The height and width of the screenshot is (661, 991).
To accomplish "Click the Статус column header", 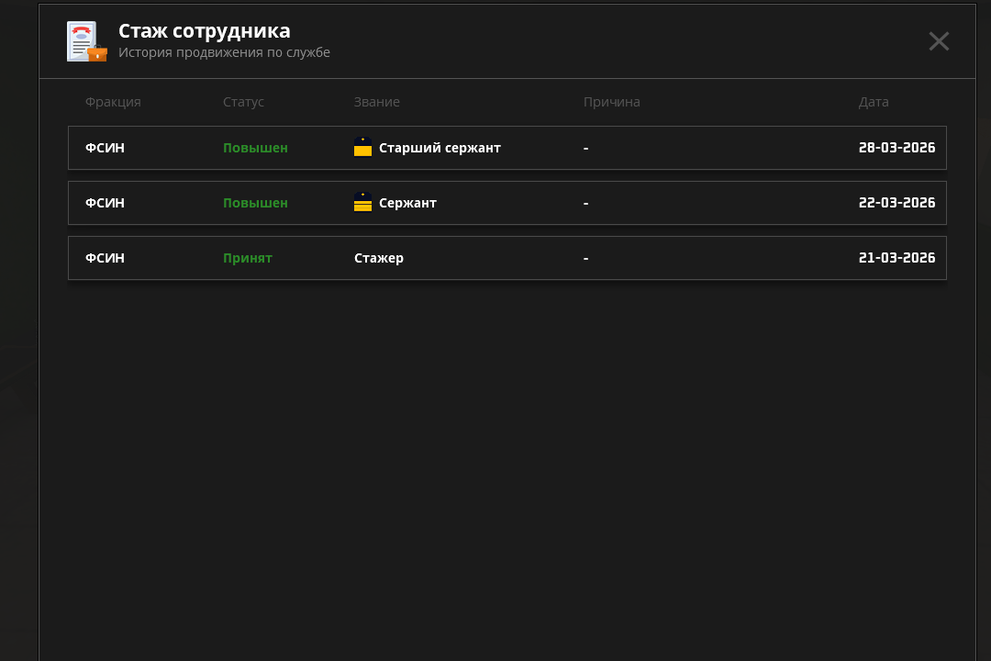I will tap(243, 102).
